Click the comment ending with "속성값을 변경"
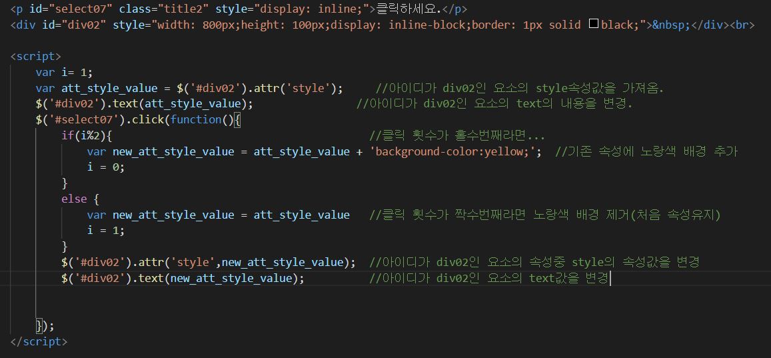This screenshot has height=358, width=771. coord(534,263)
